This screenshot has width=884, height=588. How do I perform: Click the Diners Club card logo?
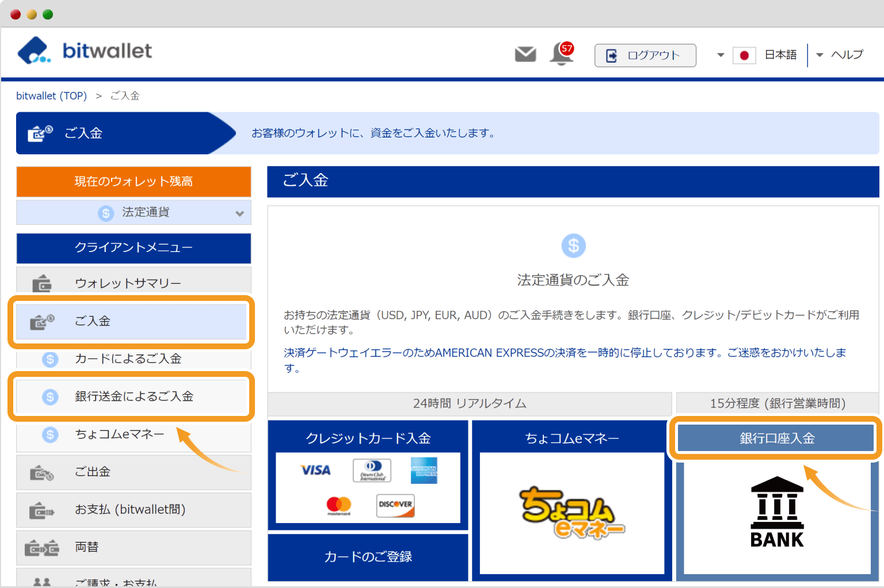click(372, 471)
